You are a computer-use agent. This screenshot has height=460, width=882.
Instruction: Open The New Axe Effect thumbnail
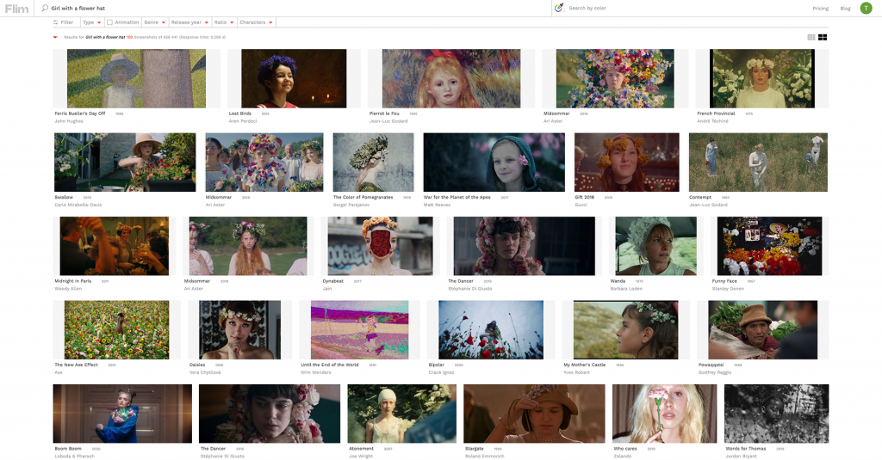[116, 329]
